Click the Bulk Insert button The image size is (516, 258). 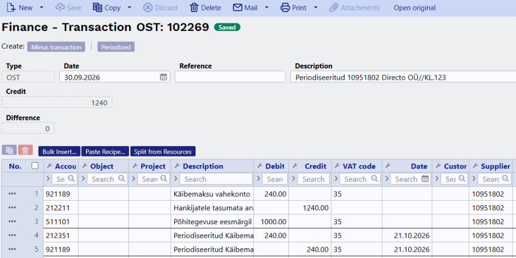pos(59,152)
